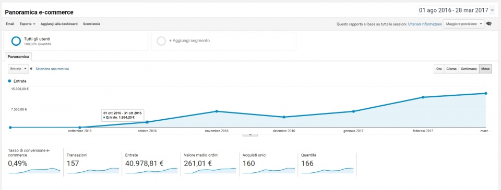Click the 100,00% Quantità text

38,44
